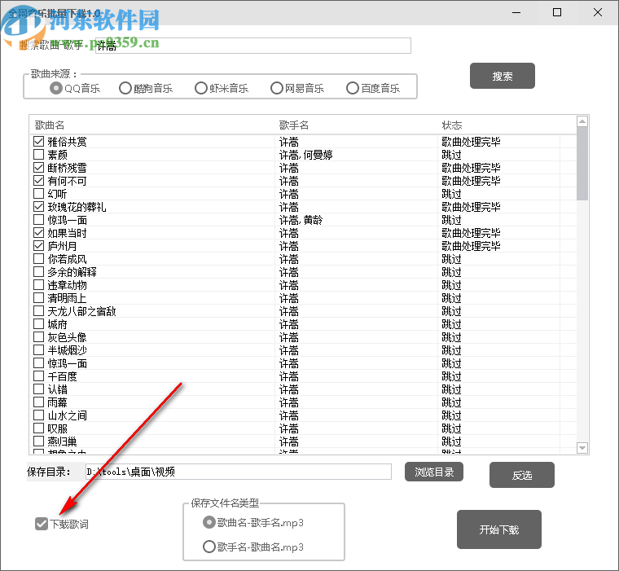Uncheck the song 有何不可

pos(39,181)
